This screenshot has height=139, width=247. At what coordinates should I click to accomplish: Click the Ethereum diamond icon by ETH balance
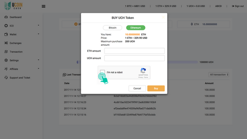(x=192, y=24)
